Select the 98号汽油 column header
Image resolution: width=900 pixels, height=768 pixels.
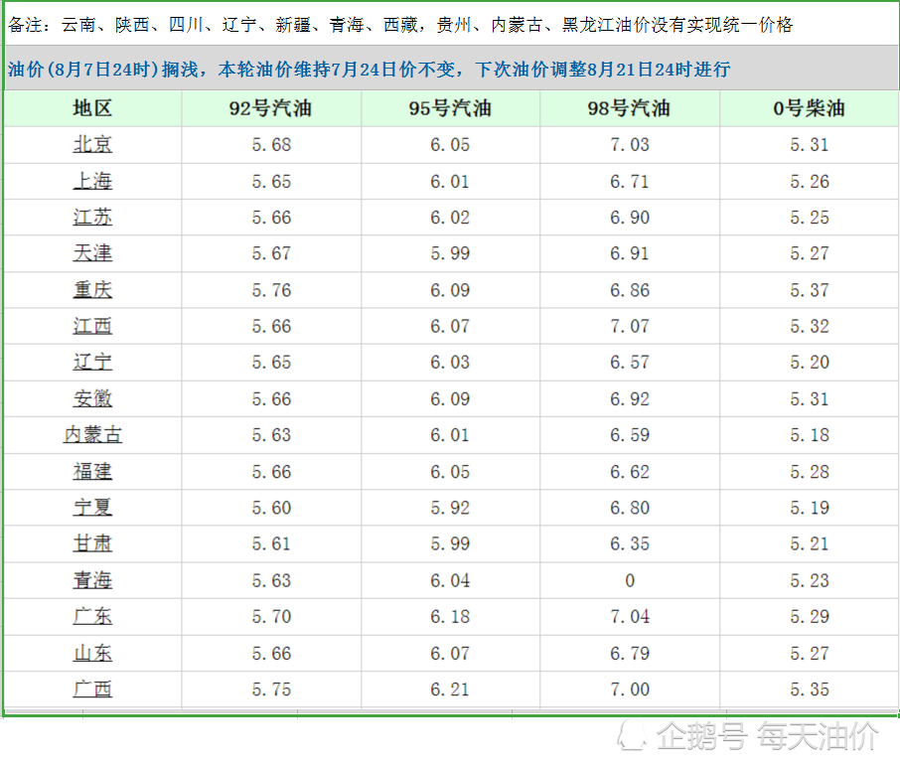click(629, 108)
